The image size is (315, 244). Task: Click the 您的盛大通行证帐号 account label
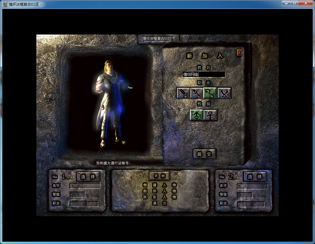(x=113, y=163)
